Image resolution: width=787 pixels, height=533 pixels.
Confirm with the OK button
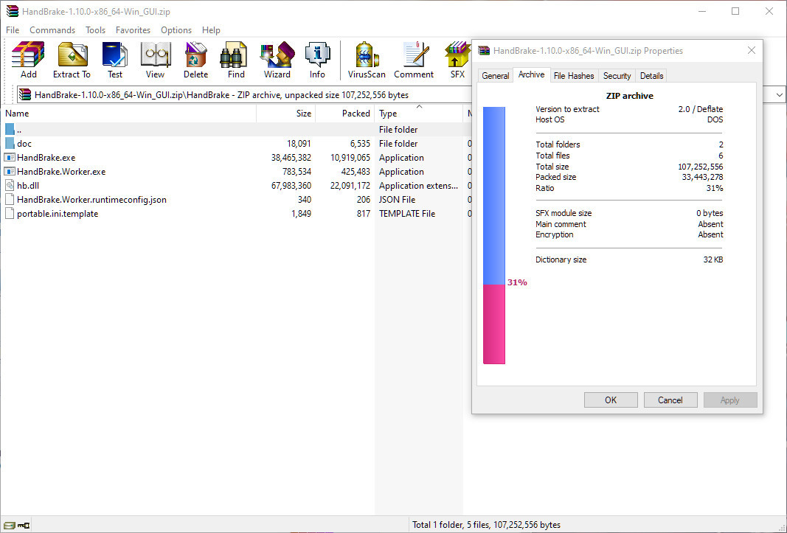(x=611, y=400)
